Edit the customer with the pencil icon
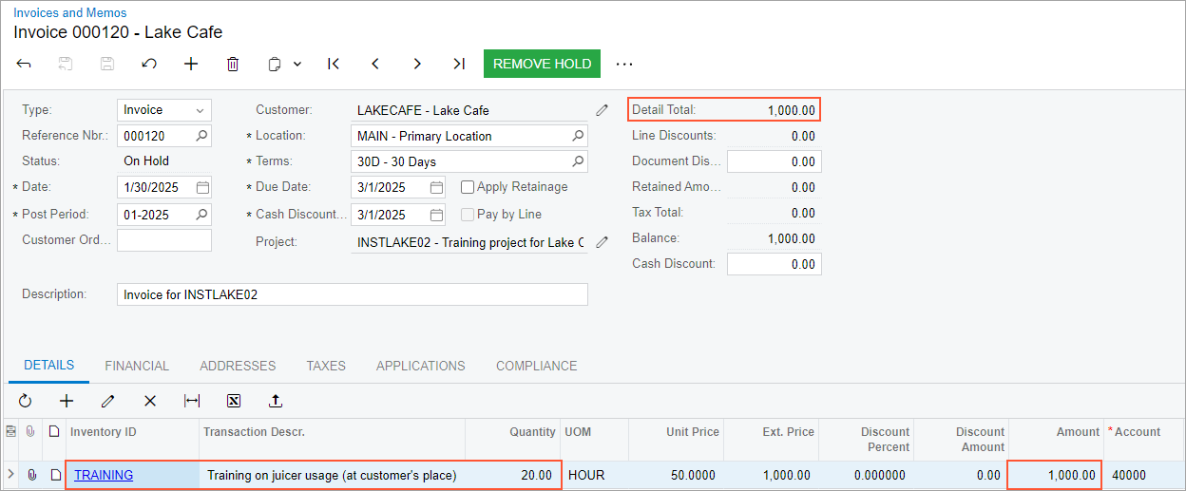This screenshot has height=491, width=1186. click(x=602, y=110)
